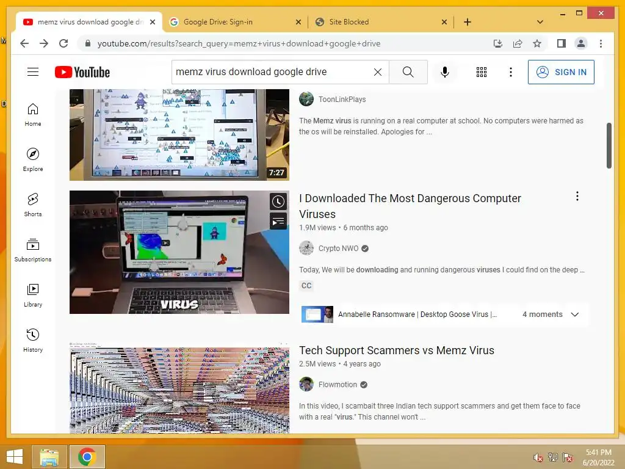Viewport: 625px width, 469px height.
Task: Click the SIGN IN button
Action: 561,72
